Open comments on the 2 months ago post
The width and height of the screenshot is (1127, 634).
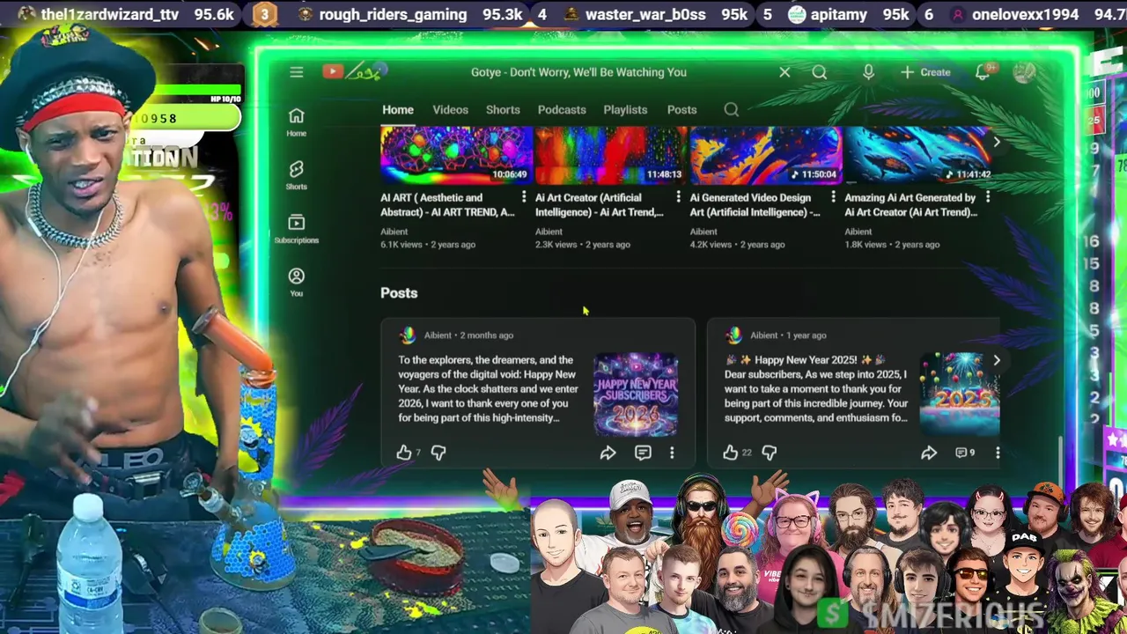click(x=643, y=453)
